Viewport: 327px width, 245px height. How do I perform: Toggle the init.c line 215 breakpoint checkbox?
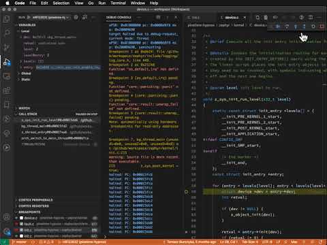point(21,230)
